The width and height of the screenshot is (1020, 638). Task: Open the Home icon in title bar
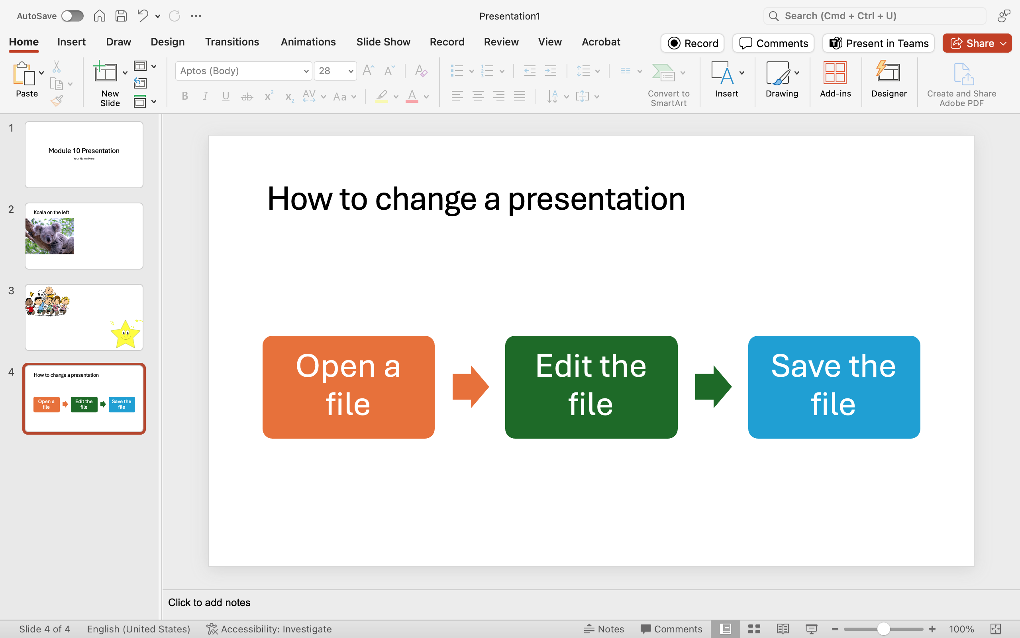pyautogui.click(x=100, y=16)
